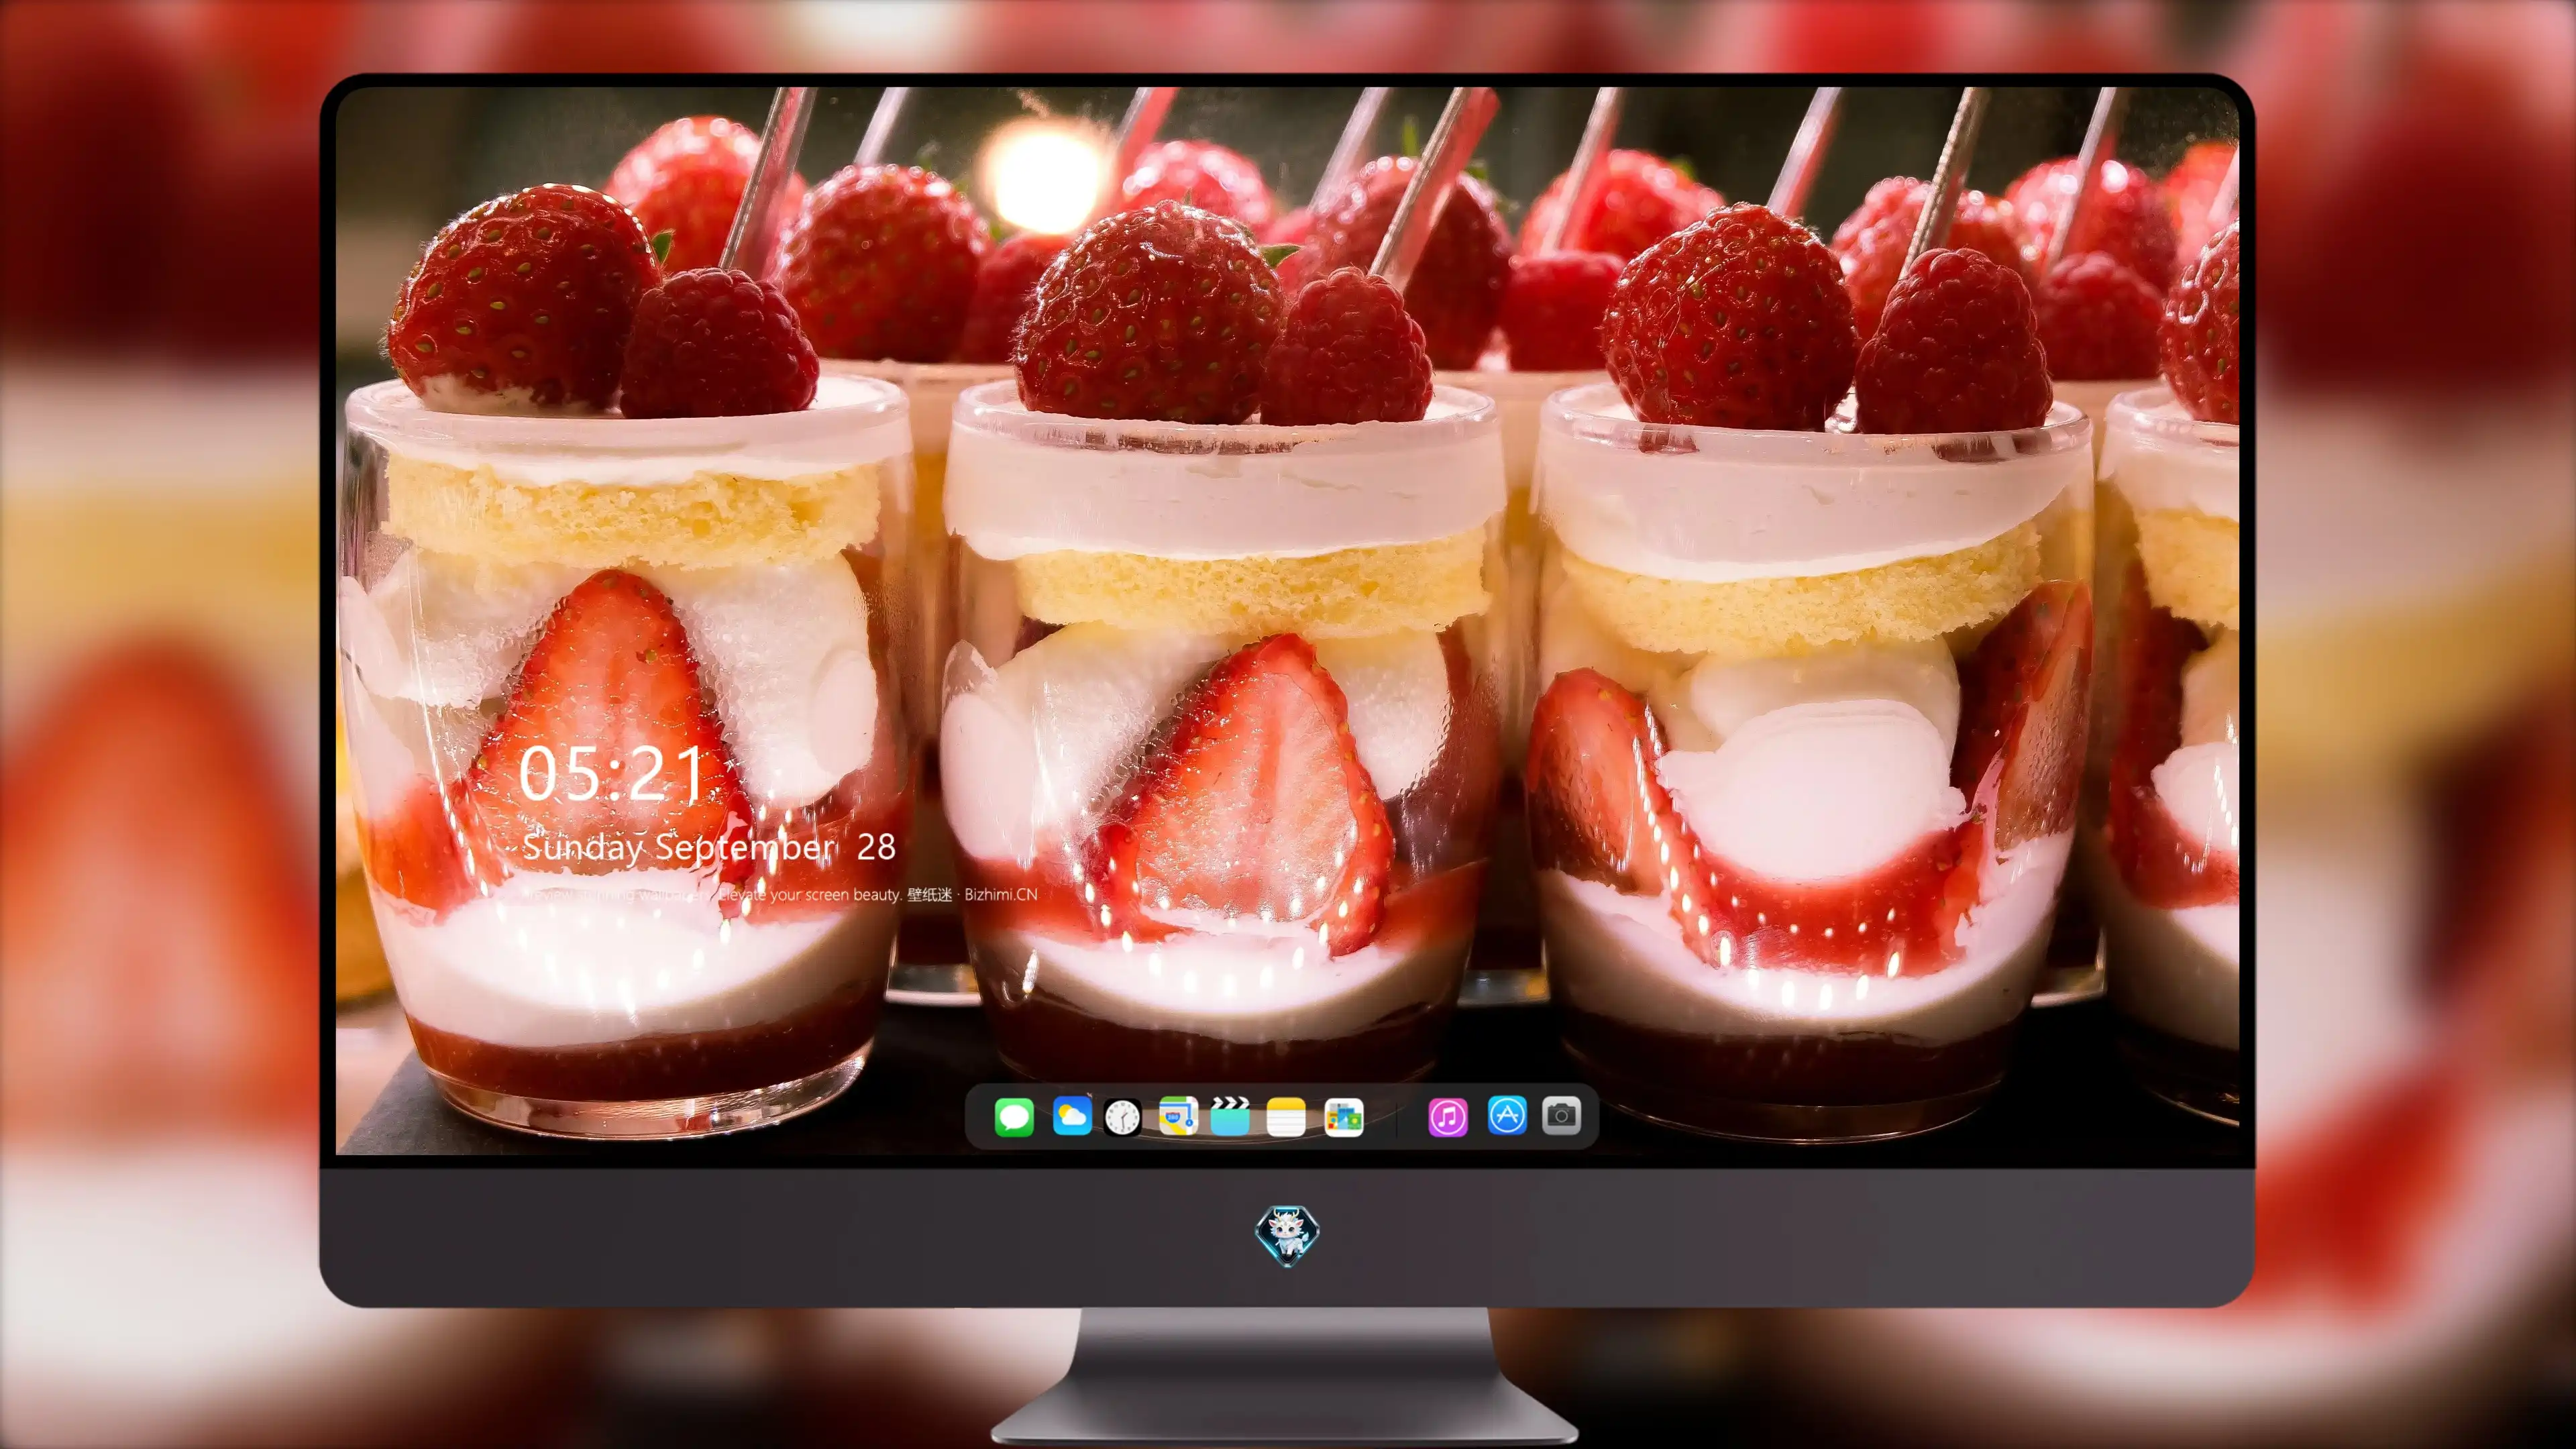The image size is (2576, 1449).
Task: Open the Notes app in the dock
Action: [1286, 1117]
